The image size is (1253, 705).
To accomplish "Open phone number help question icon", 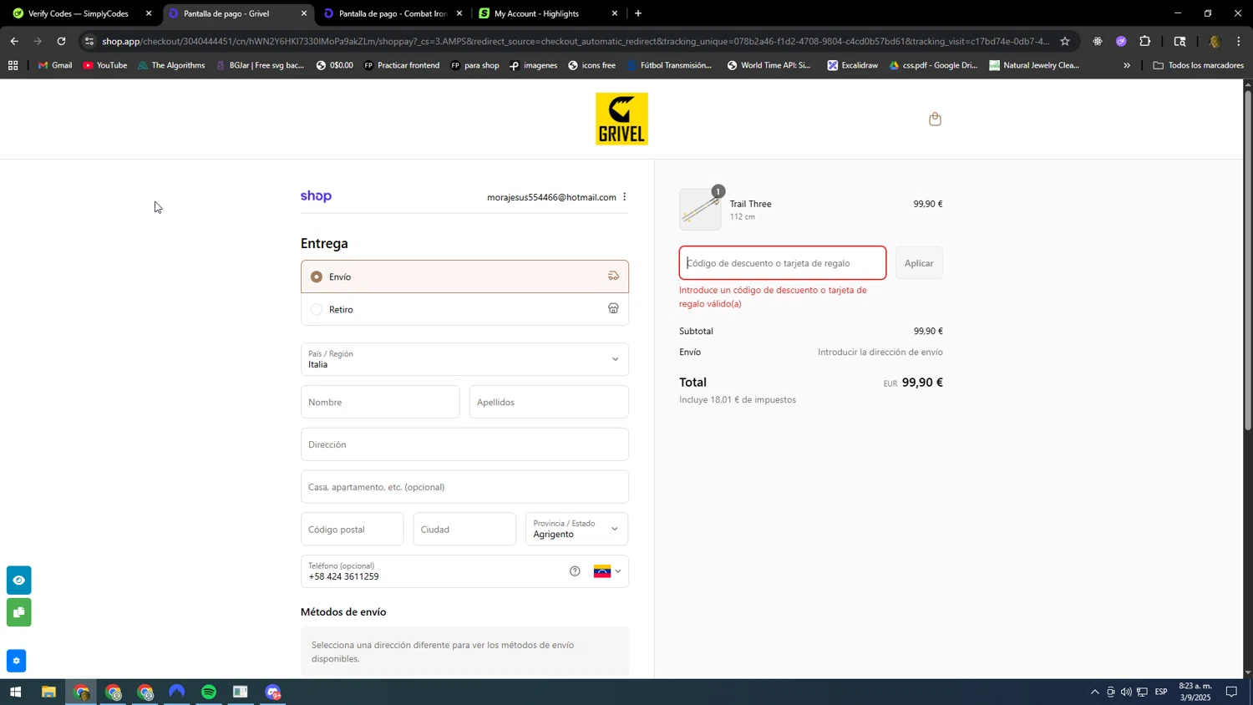I will 575,571.
